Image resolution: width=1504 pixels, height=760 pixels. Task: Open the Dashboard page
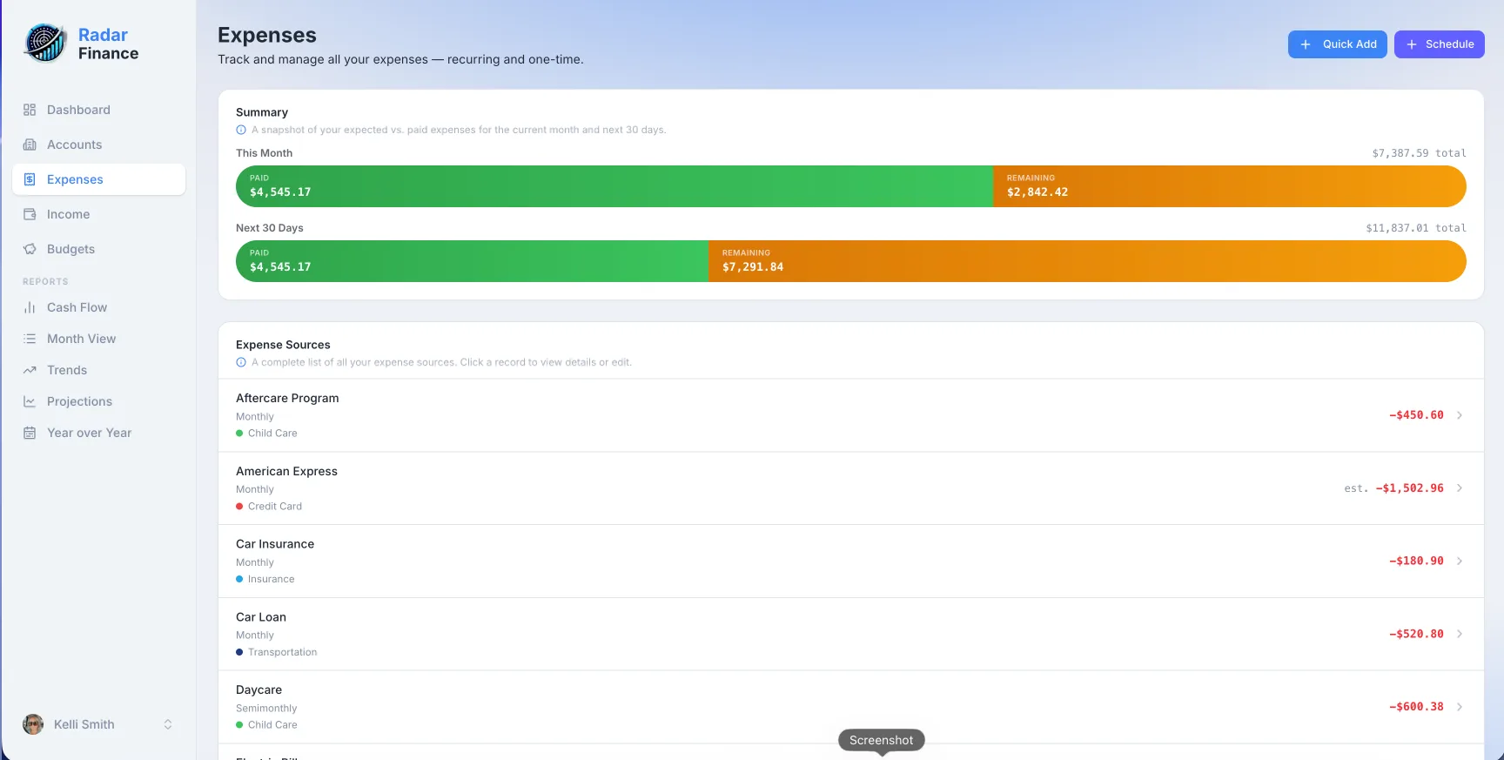point(98,110)
